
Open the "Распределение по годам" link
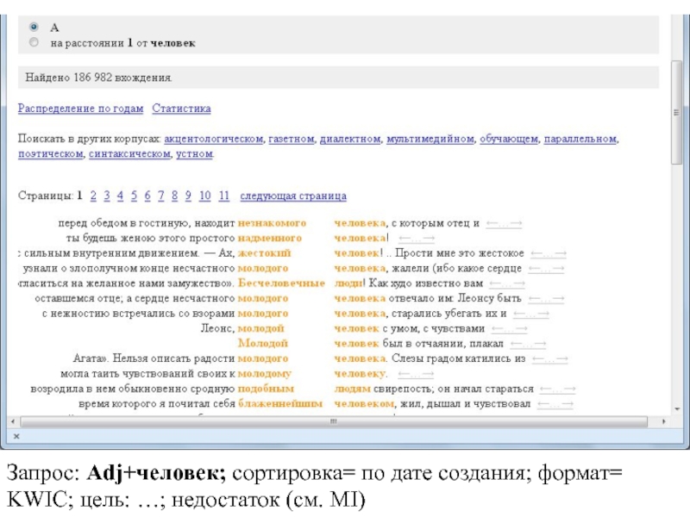pyautogui.click(x=81, y=109)
